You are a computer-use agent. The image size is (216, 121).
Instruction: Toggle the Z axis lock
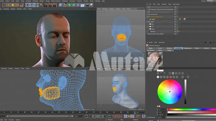coord(36,5)
